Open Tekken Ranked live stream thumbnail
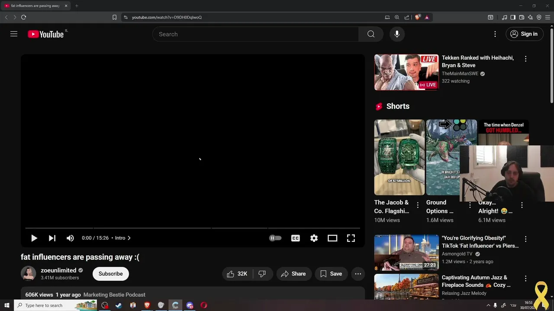 click(x=406, y=72)
